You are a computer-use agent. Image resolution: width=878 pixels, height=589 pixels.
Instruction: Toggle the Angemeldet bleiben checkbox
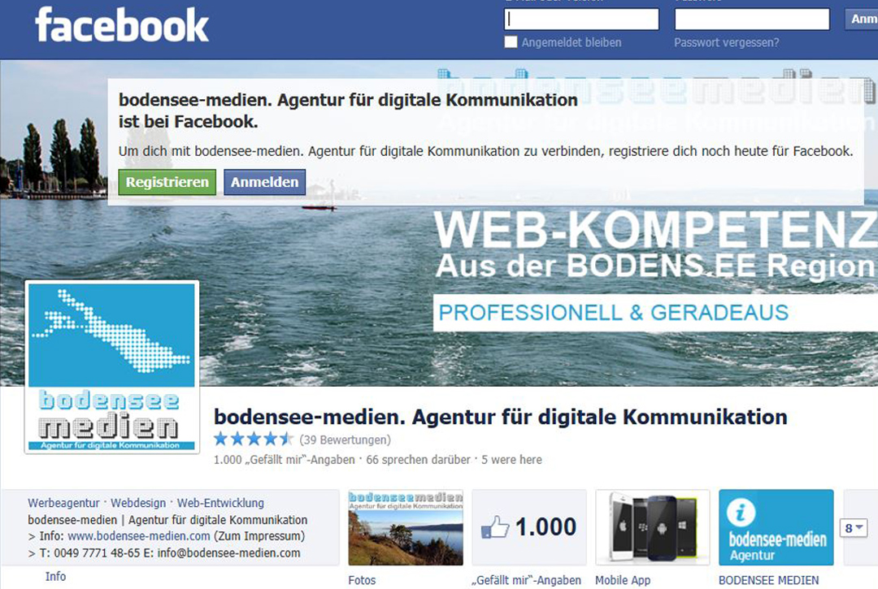[511, 42]
